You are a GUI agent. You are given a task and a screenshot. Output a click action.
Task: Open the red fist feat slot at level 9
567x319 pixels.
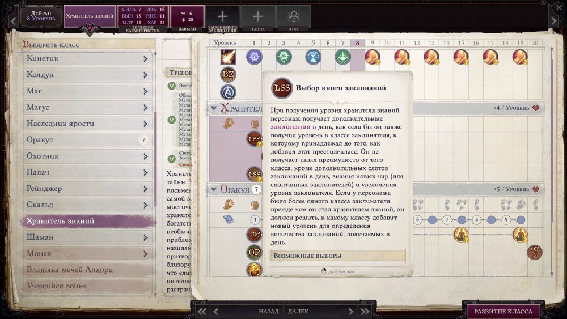point(373,57)
